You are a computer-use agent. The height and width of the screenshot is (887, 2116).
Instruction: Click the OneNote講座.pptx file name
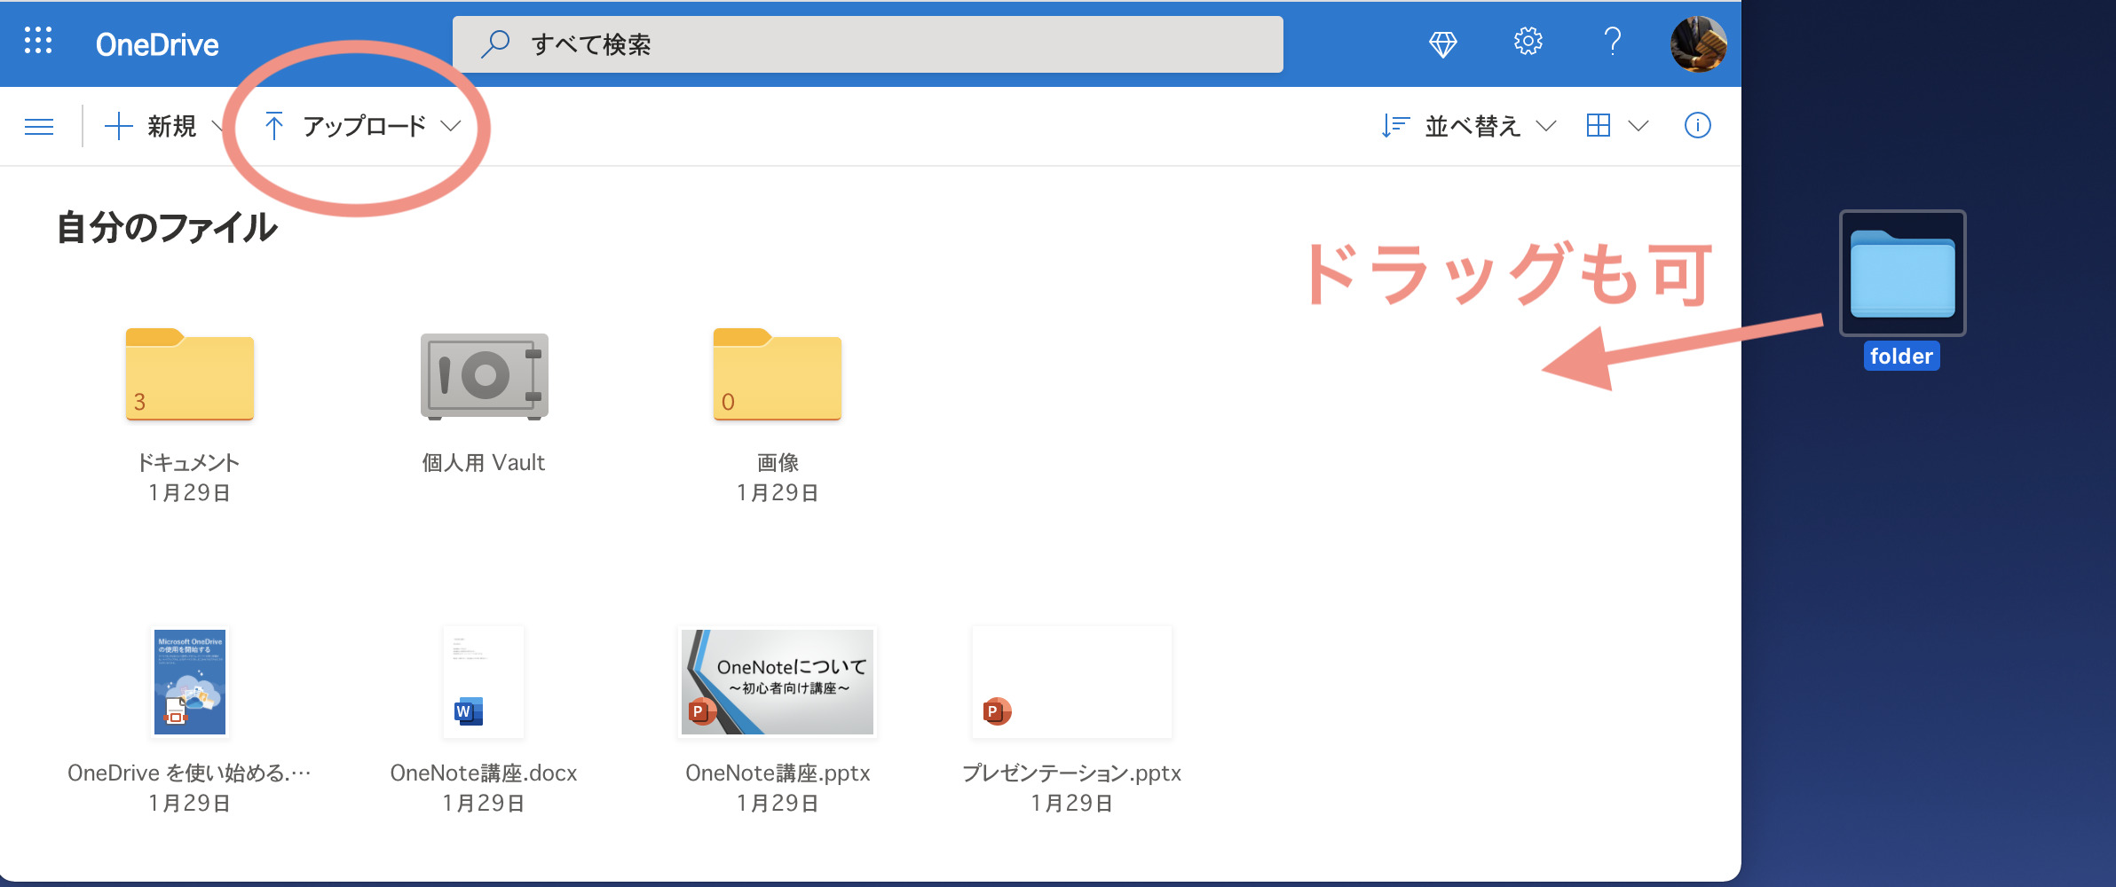tap(778, 773)
